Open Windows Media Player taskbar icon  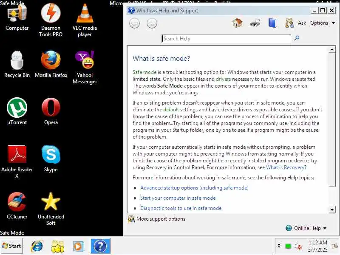tap(78, 246)
